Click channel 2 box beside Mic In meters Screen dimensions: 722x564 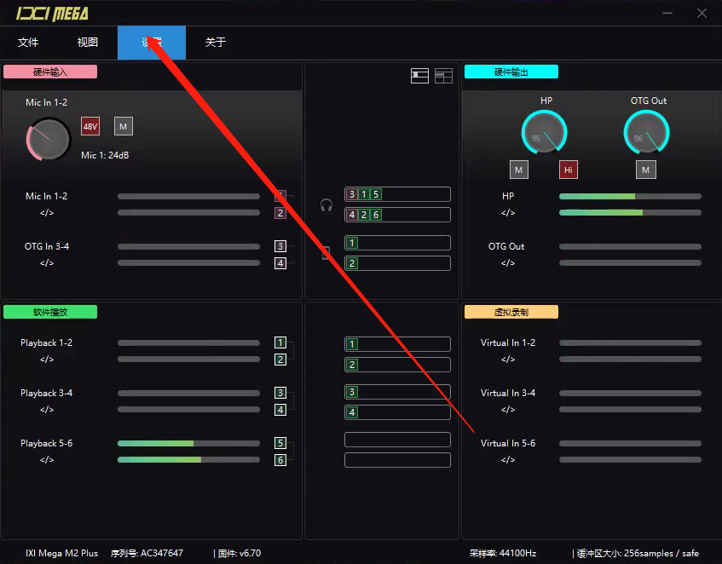coord(280,213)
